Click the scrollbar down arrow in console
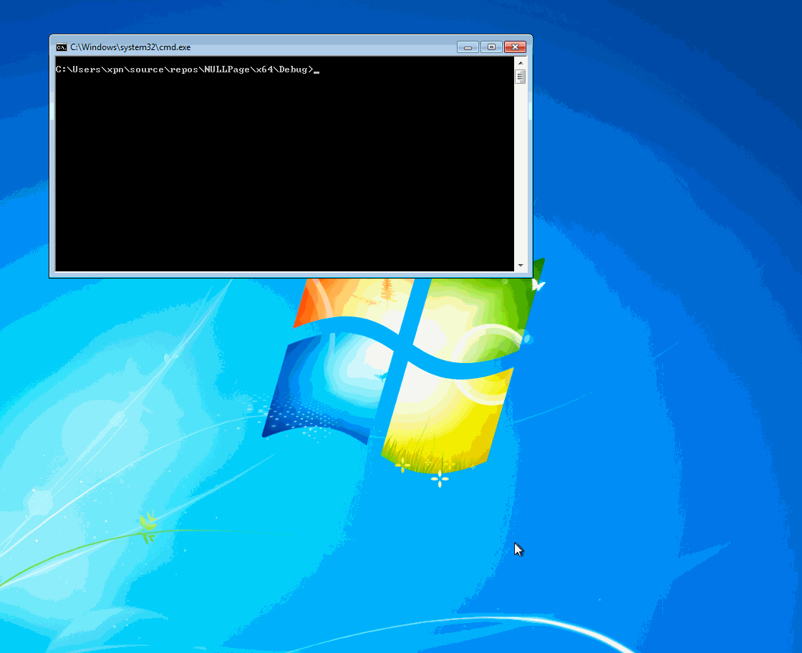802x653 pixels. (x=521, y=266)
